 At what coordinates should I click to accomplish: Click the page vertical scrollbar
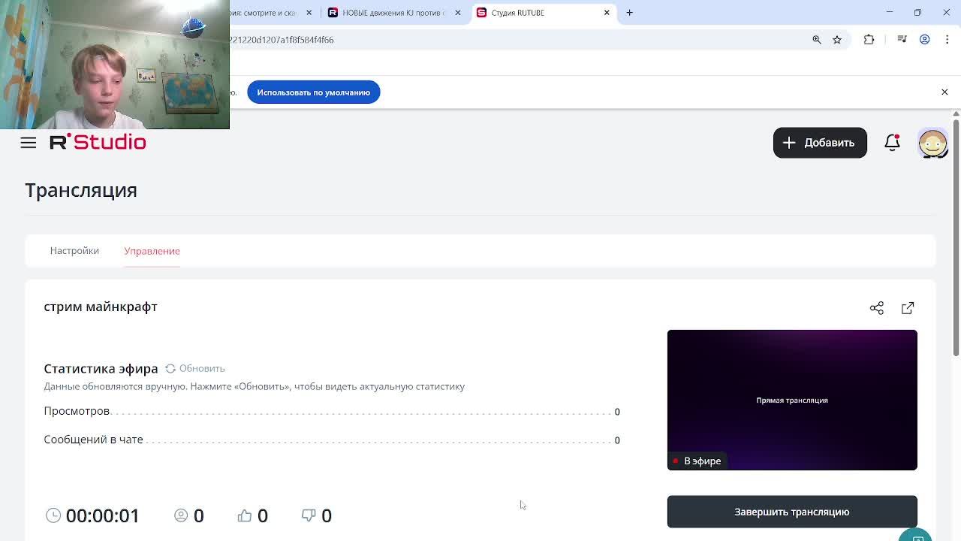point(956,237)
